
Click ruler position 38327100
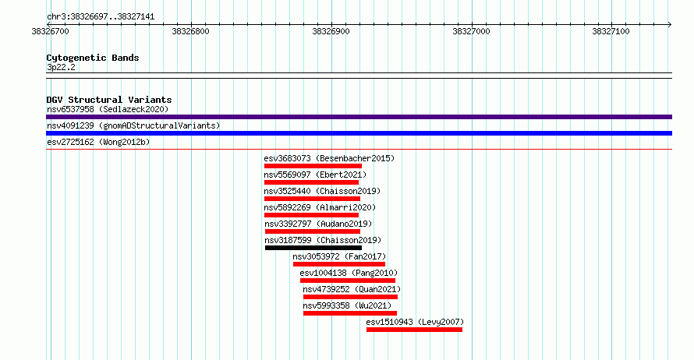tap(611, 31)
